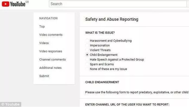Navigate to Channel comments section
189x107 pixels.
coord(52,59)
